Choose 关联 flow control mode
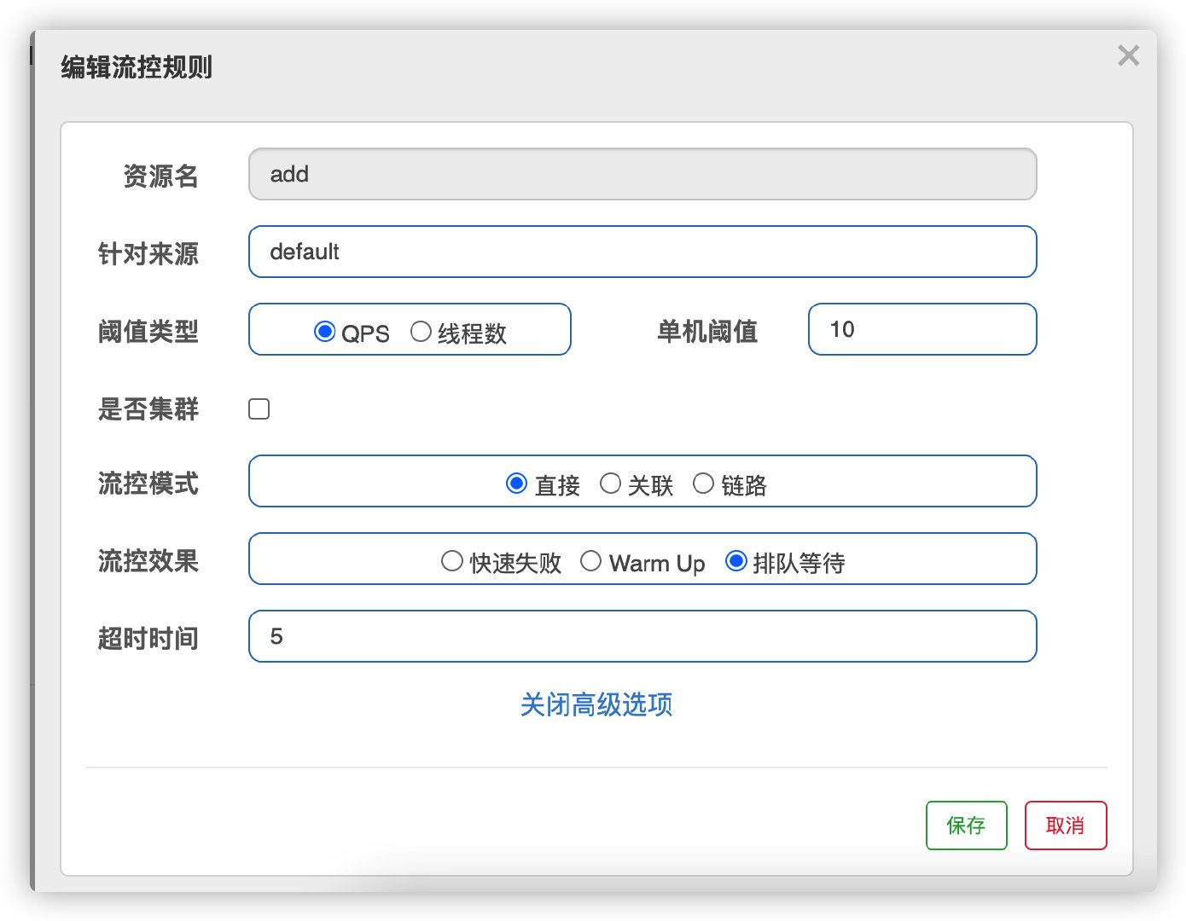Image resolution: width=1186 pixels, height=921 pixels. pyautogui.click(x=610, y=484)
